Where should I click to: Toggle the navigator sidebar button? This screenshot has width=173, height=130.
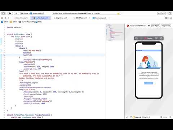coord(3,13)
